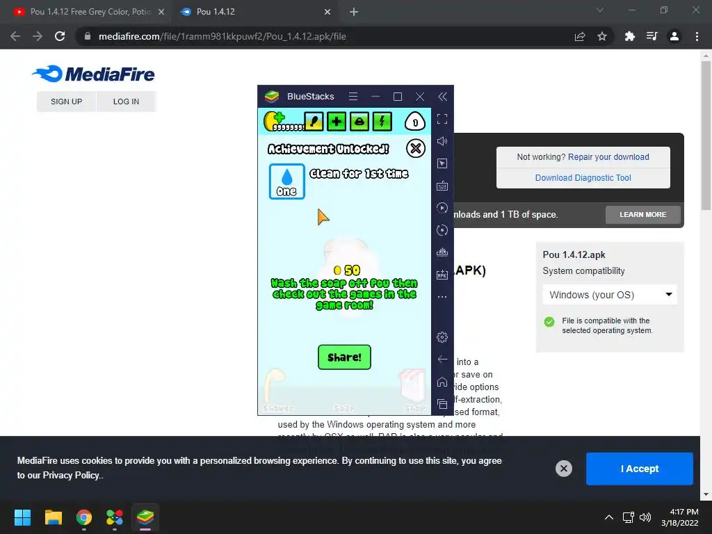Close the YouTube browser tab
The image size is (712, 534).
tap(161, 12)
